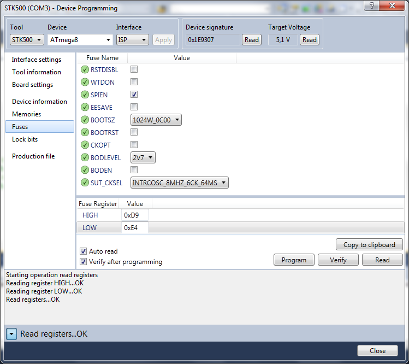Collapse the status log with arrow button

pos(11,334)
